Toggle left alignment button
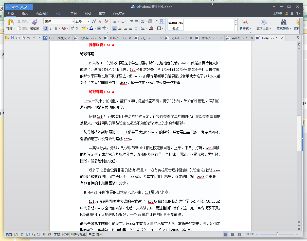 tap(115, 28)
